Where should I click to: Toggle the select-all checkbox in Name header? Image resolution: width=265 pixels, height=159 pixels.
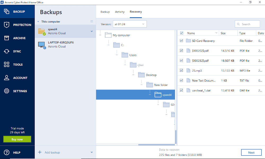(182, 33)
